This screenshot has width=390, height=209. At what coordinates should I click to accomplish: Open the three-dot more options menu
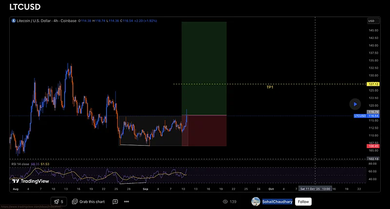127,202
